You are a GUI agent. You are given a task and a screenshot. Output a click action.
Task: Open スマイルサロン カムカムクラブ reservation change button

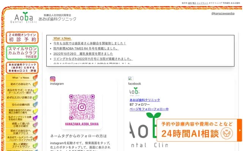pyautogui.click(x=22, y=53)
